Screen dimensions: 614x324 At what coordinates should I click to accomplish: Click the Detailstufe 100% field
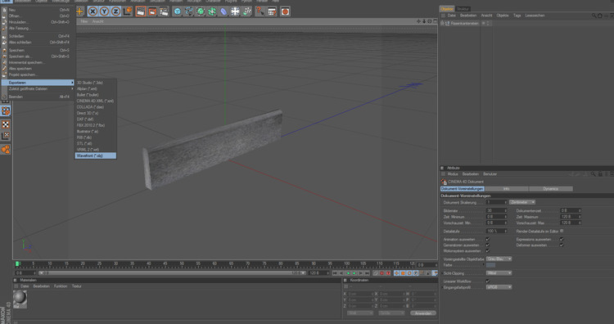497,231
